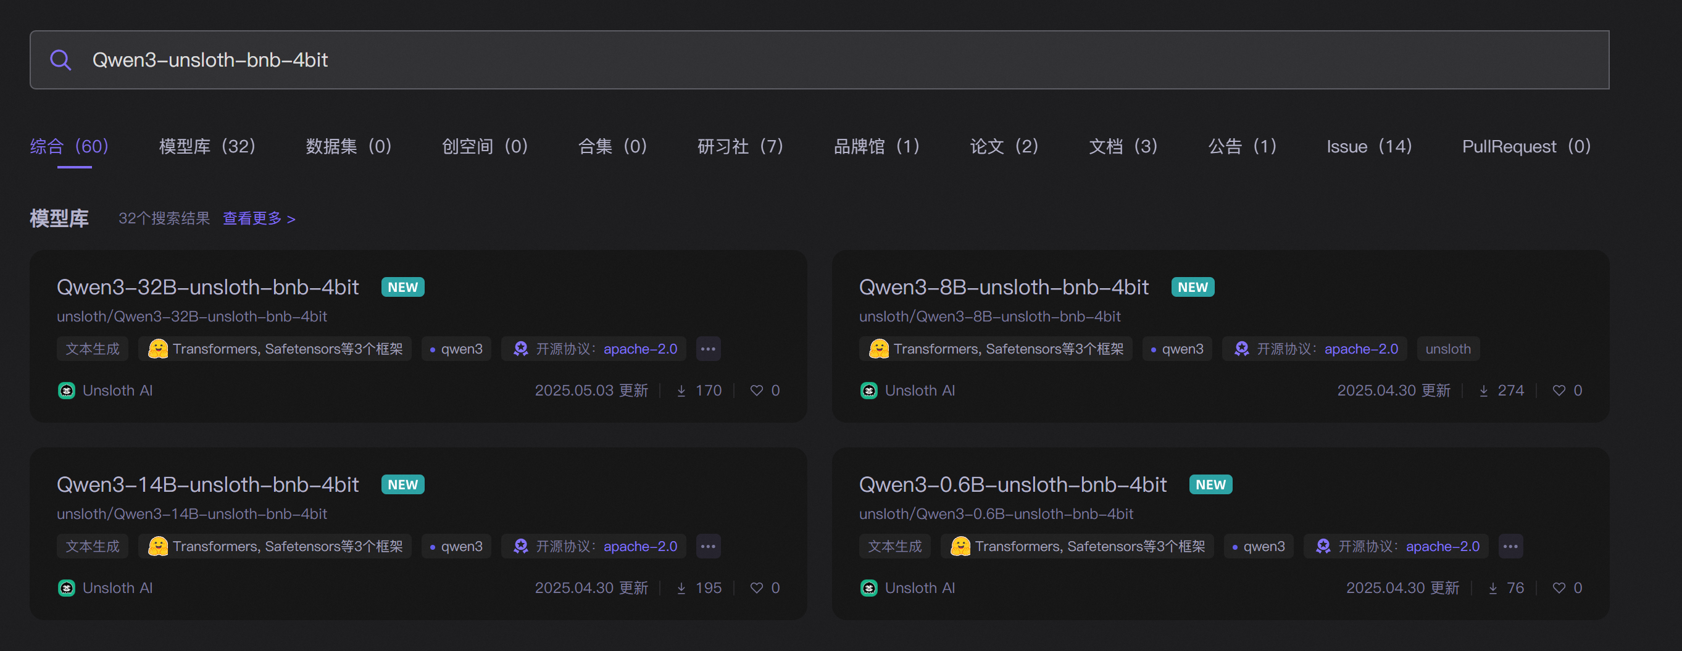Switch to the 模型库 (32) tab
Image resolution: width=1682 pixels, height=651 pixels.
point(207,146)
